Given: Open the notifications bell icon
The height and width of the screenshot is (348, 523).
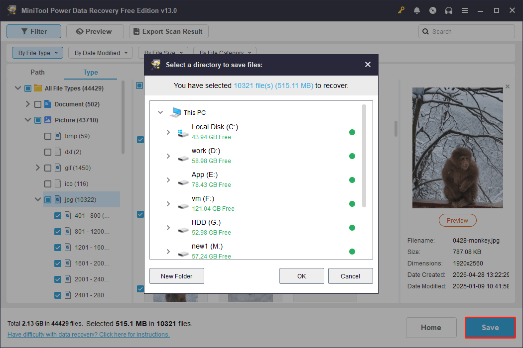Looking at the screenshot, I should 417,10.
